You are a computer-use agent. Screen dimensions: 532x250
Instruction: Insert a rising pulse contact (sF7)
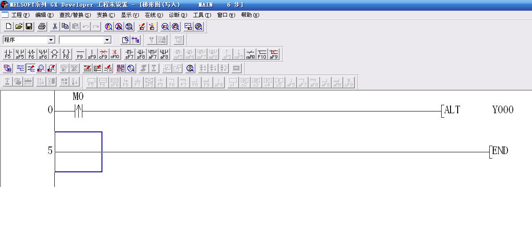click(129, 54)
